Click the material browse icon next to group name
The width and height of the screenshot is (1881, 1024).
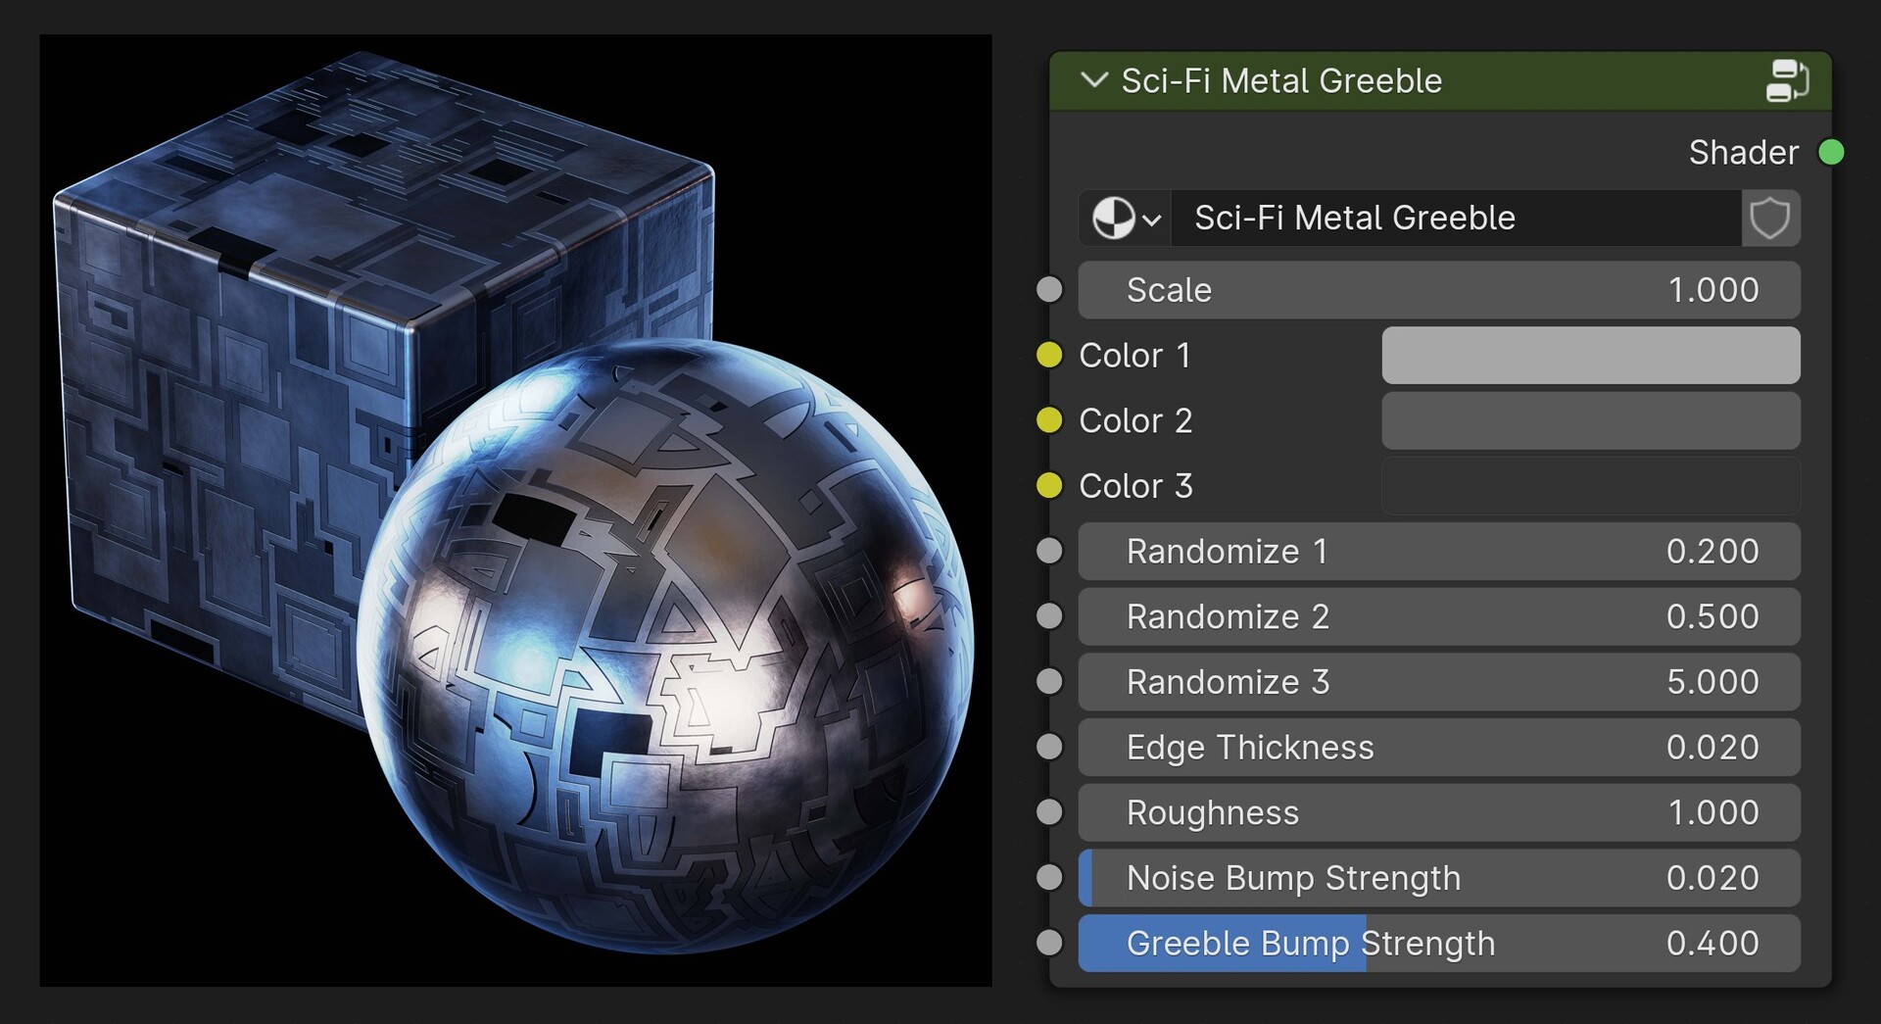click(1123, 219)
